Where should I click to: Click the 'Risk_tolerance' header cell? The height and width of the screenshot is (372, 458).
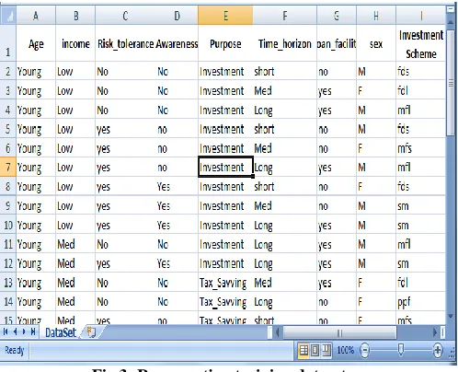coord(125,43)
